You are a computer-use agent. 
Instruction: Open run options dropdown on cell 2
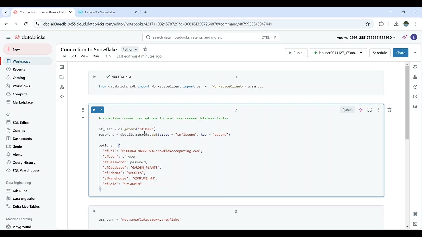click(101, 110)
